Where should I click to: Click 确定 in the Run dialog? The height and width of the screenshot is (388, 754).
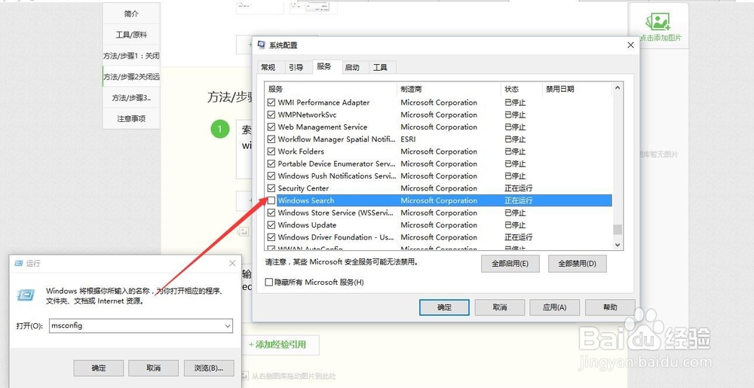(99, 368)
